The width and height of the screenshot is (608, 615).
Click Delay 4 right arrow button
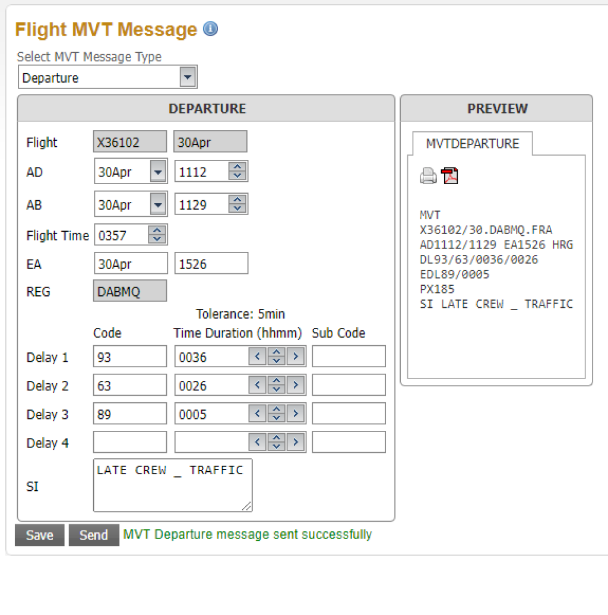pos(295,442)
